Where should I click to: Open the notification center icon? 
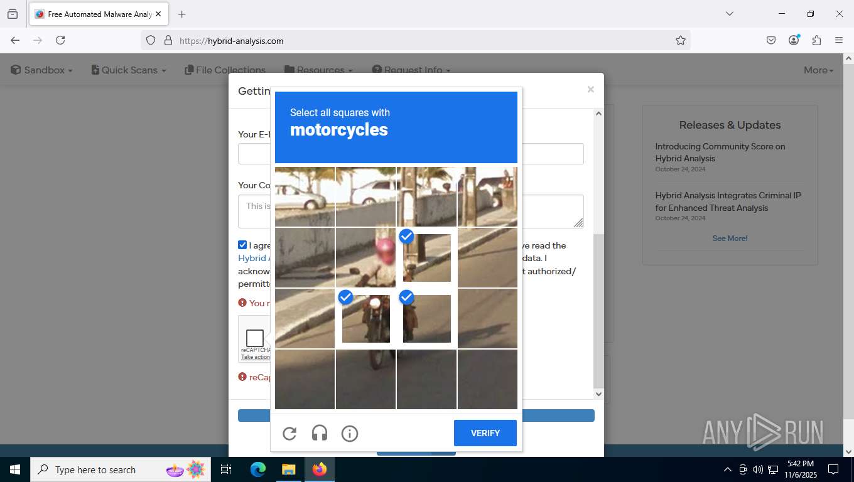point(833,469)
